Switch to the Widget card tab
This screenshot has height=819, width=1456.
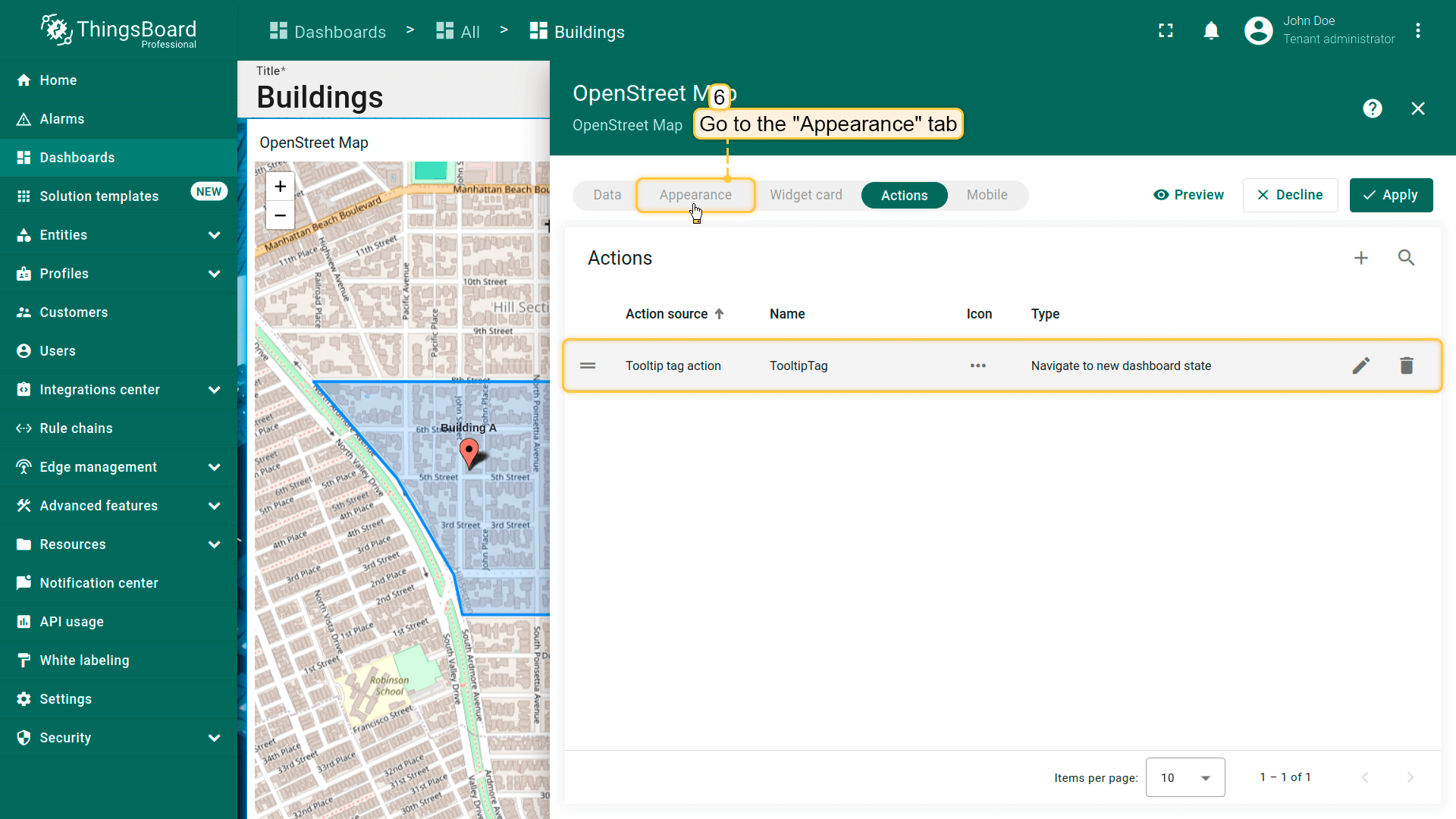805,195
